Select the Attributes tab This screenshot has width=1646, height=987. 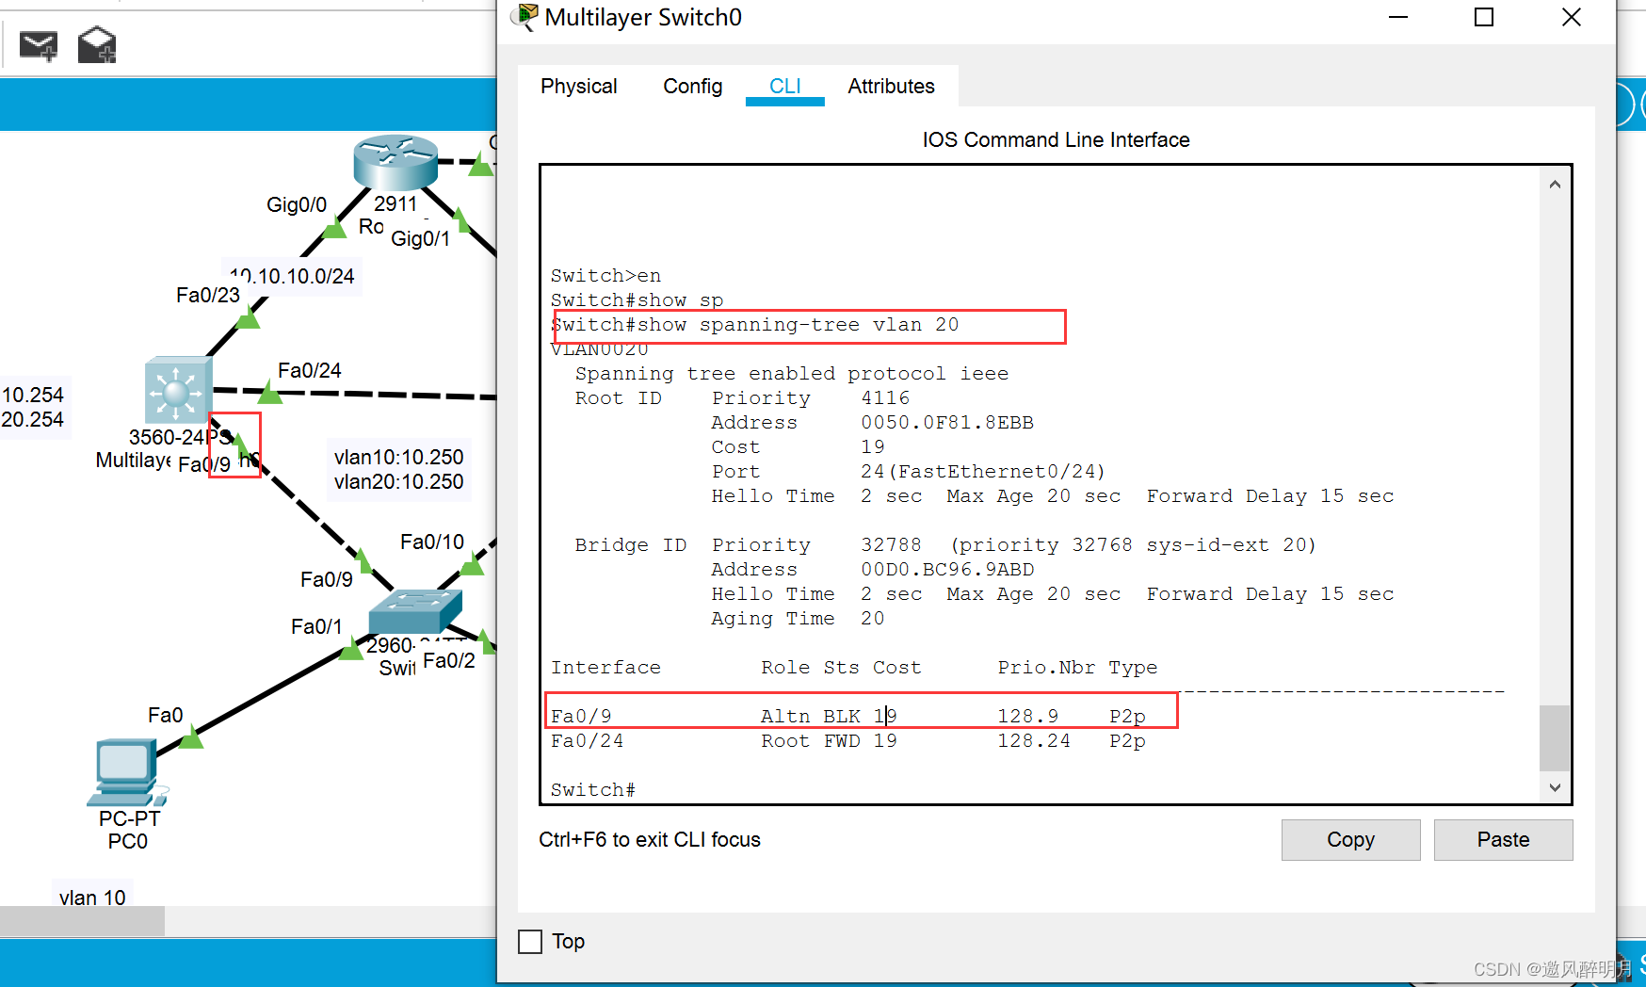[x=890, y=87]
